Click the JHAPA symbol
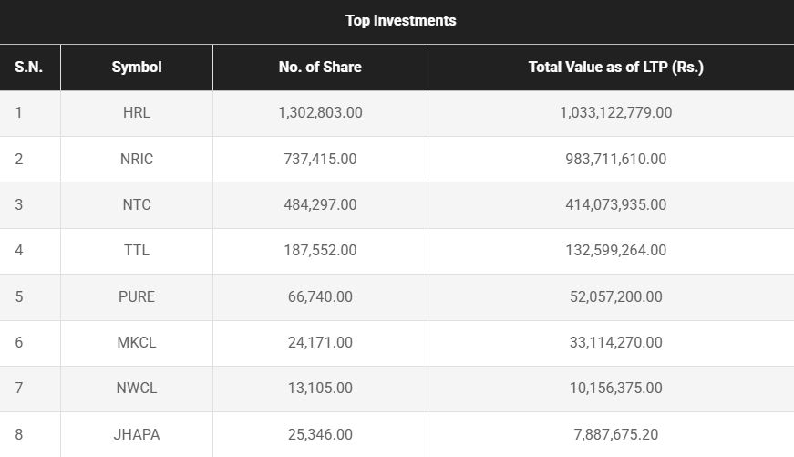 [137, 434]
